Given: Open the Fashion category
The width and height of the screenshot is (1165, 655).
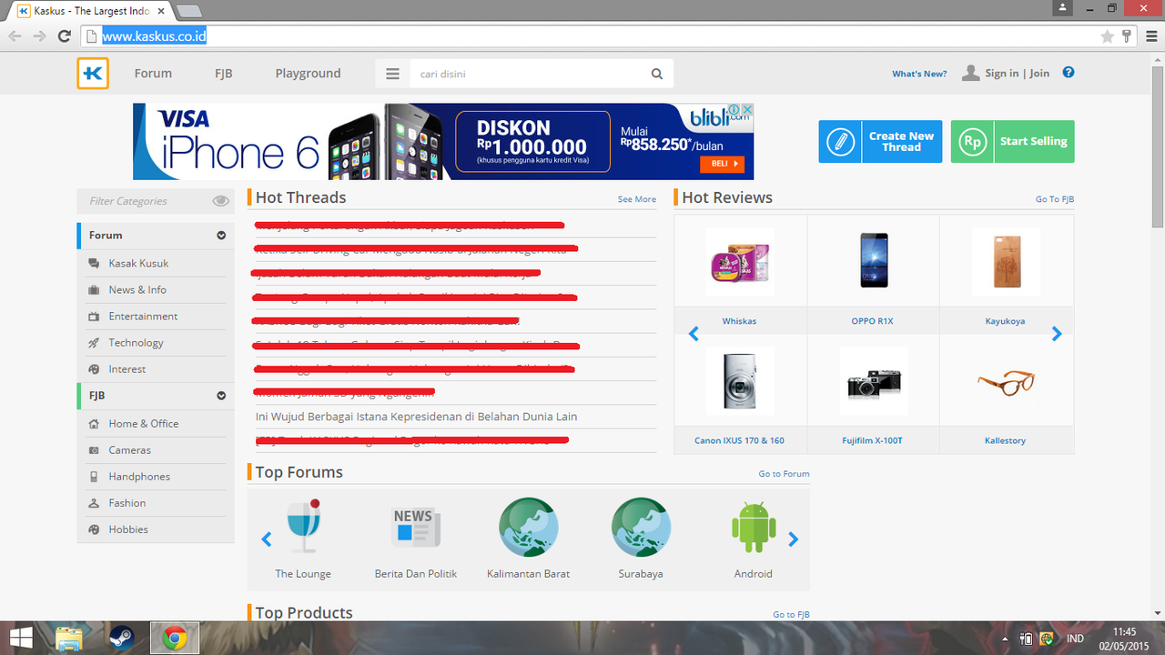Looking at the screenshot, I should [127, 502].
